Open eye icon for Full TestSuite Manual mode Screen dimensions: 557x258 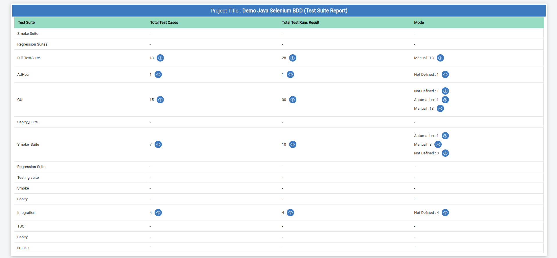(440, 58)
